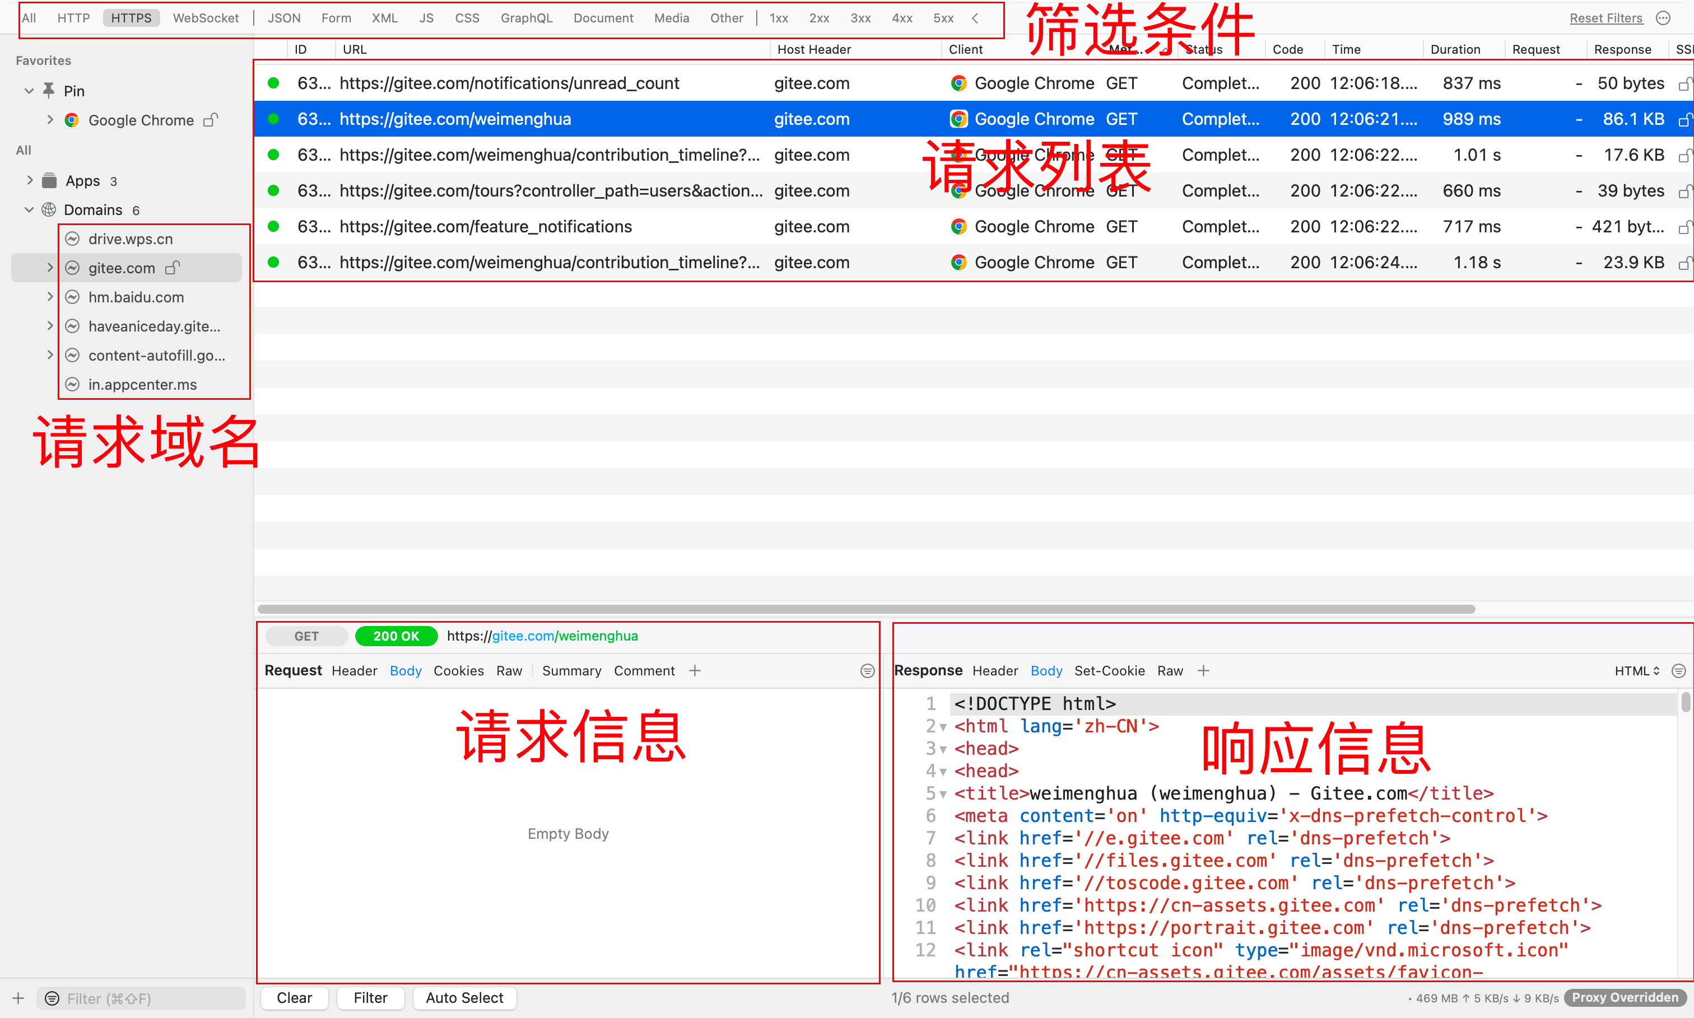Open the filter options ellipsis menu
Viewport: 1694px width, 1018px height.
[1663, 18]
